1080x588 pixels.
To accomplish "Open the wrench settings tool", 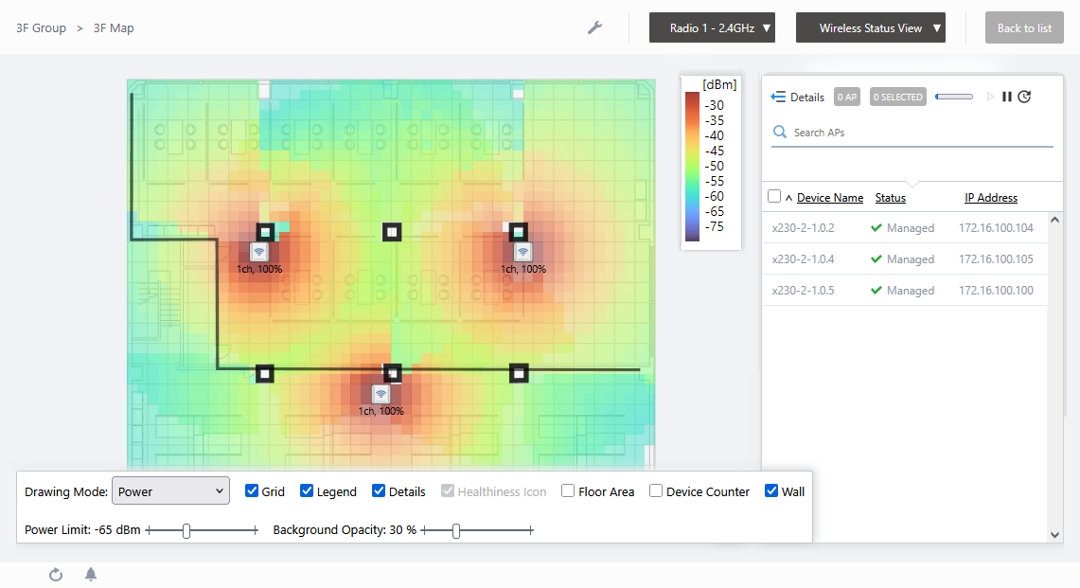I will 594,27.
